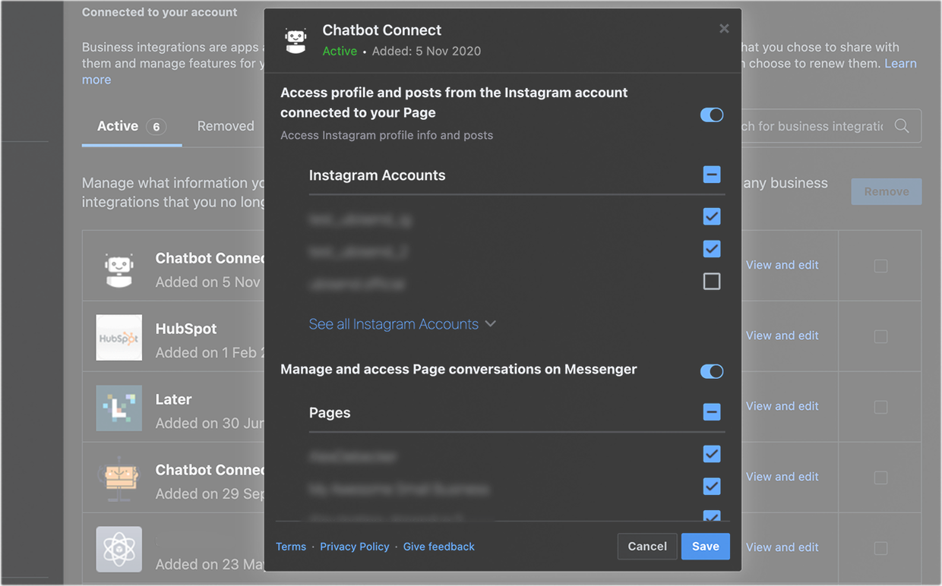This screenshot has width=942, height=586.
Task: Click the Active tab count badge 6
Action: click(156, 127)
